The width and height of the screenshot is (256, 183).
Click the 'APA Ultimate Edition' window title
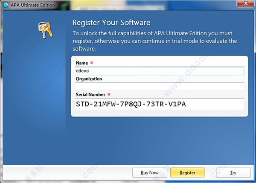pyautogui.click(x=33, y=5)
